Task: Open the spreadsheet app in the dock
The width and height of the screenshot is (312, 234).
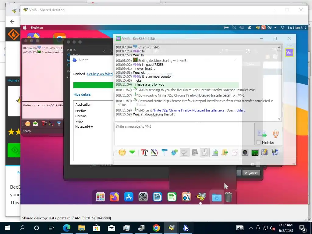Action: (x=172, y=197)
